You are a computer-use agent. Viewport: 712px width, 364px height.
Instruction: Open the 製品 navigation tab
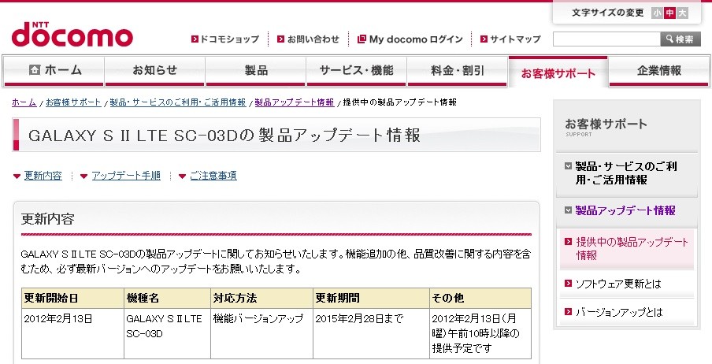pyautogui.click(x=256, y=70)
